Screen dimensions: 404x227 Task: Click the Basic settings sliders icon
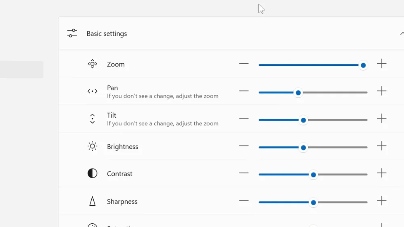[x=72, y=33]
